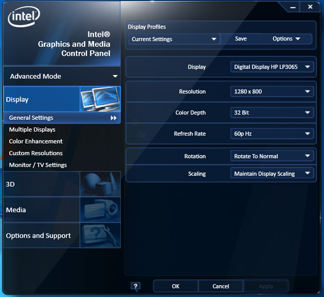Open the Color Depth dropdown
The height and width of the screenshot is (297, 324).
(272, 113)
